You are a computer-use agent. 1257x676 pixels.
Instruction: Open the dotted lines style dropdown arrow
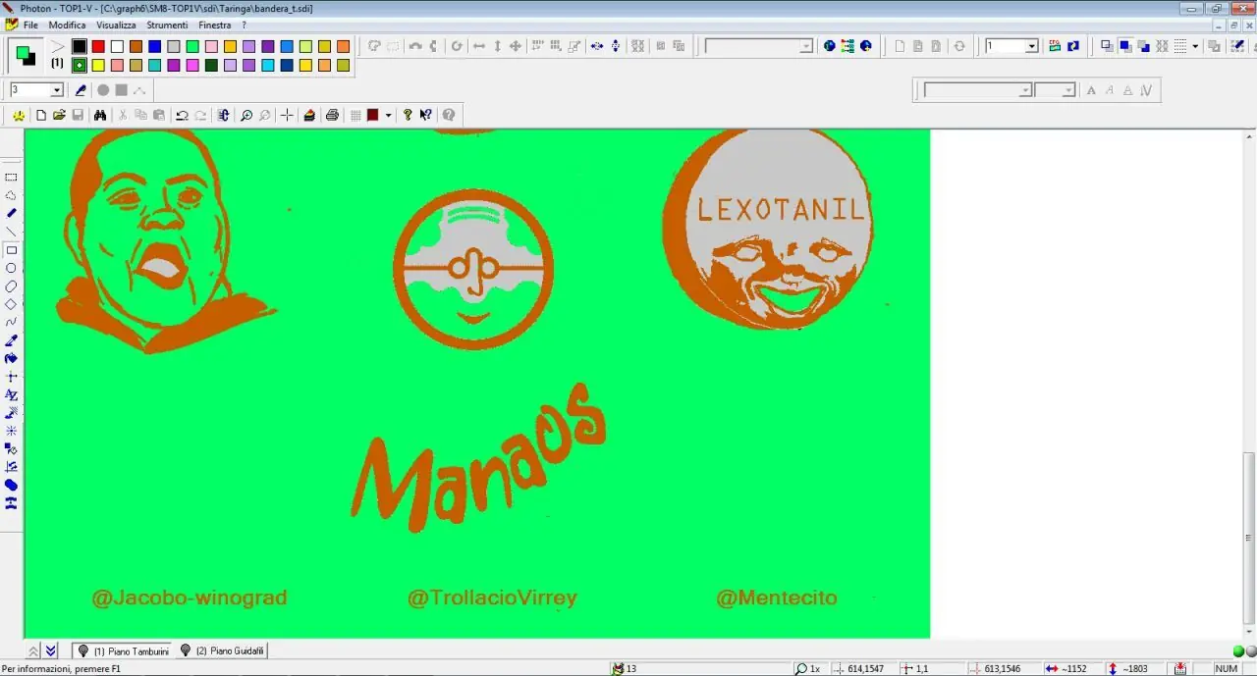pos(1195,46)
